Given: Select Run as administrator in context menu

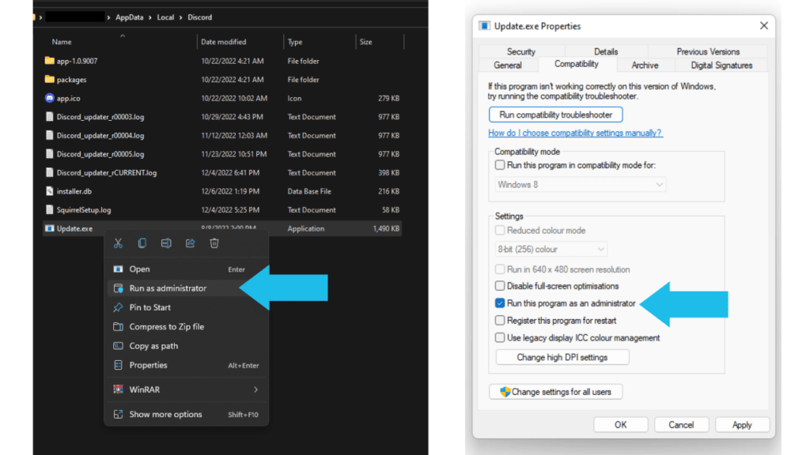Looking at the screenshot, I should pos(187,288).
